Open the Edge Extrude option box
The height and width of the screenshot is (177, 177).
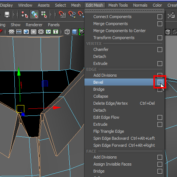160,124
